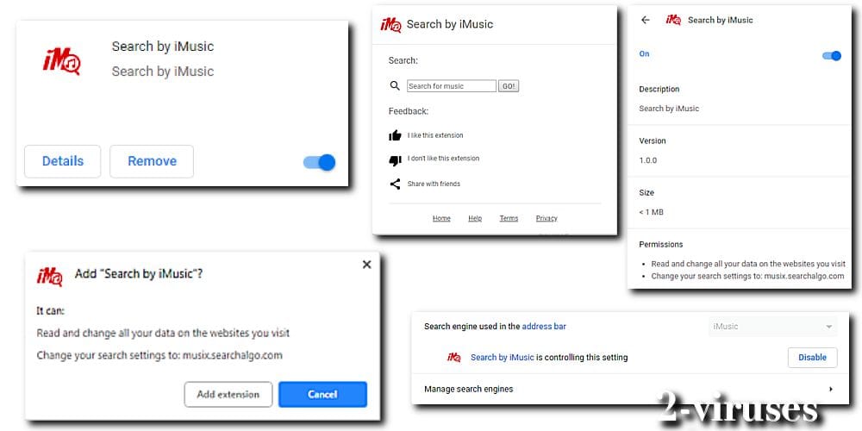
Task: Click I don't like this extension
Action: (443, 159)
